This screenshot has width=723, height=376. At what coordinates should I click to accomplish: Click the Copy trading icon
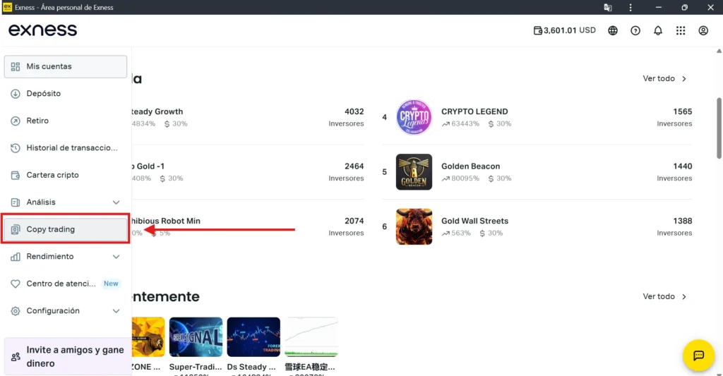click(x=16, y=229)
